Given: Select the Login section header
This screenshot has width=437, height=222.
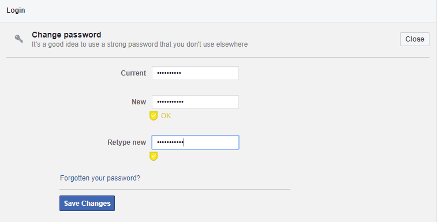Looking at the screenshot, I should [16, 10].
